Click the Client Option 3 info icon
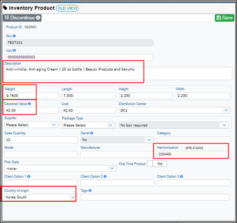Screen dimensions: 237x223 (x=181, y=177)
